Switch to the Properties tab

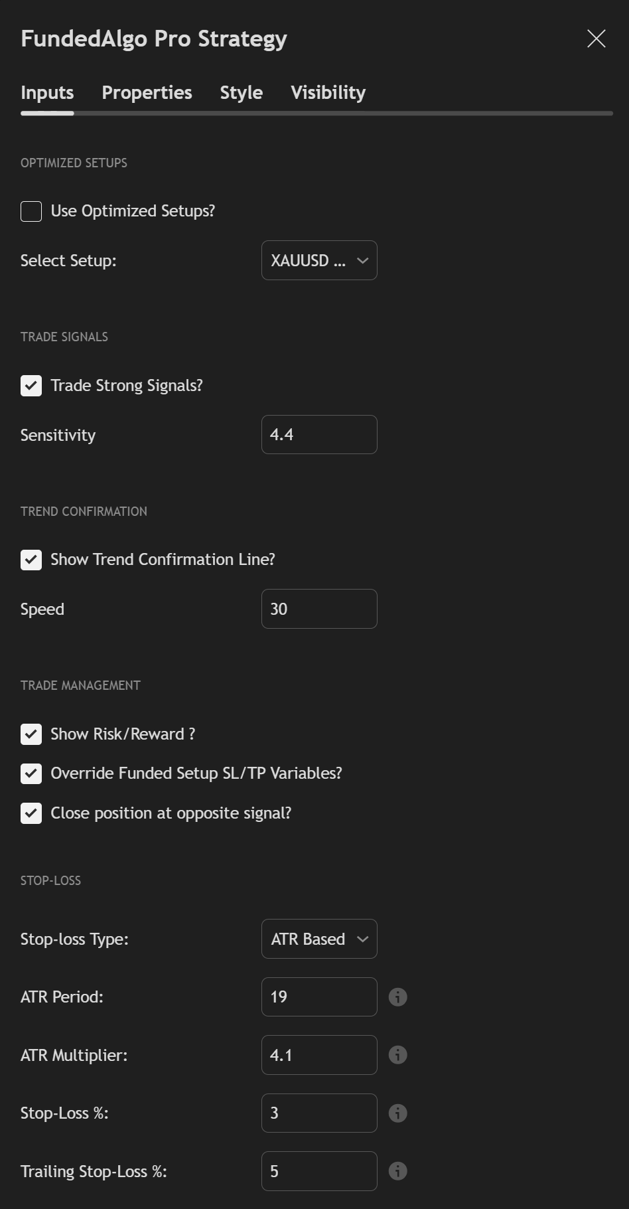pos(147,93)
